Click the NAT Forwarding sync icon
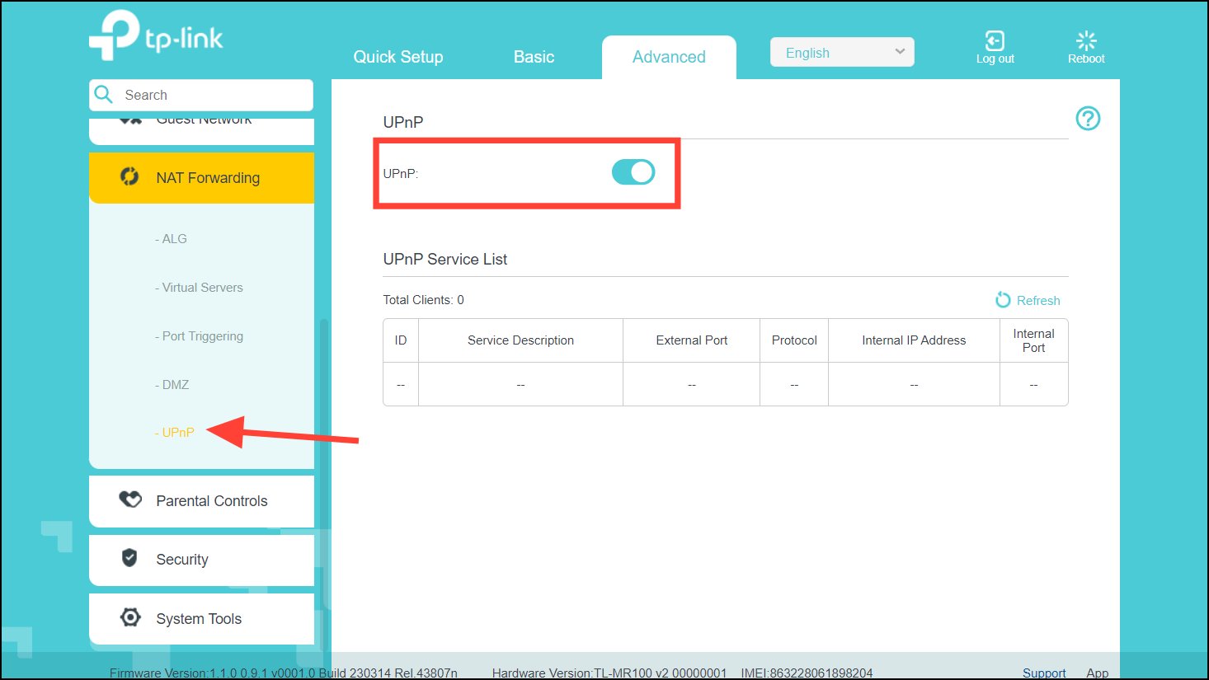The image size is (1209, 680). coord(129,176)
